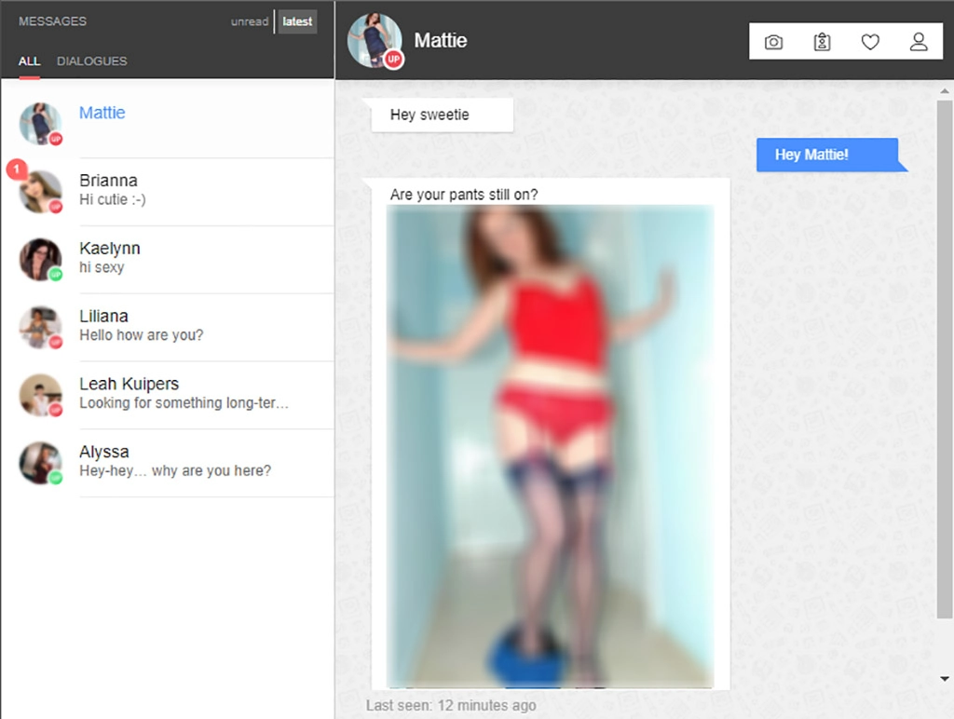Open the camera photo icon in Mattie's chat

773,41
